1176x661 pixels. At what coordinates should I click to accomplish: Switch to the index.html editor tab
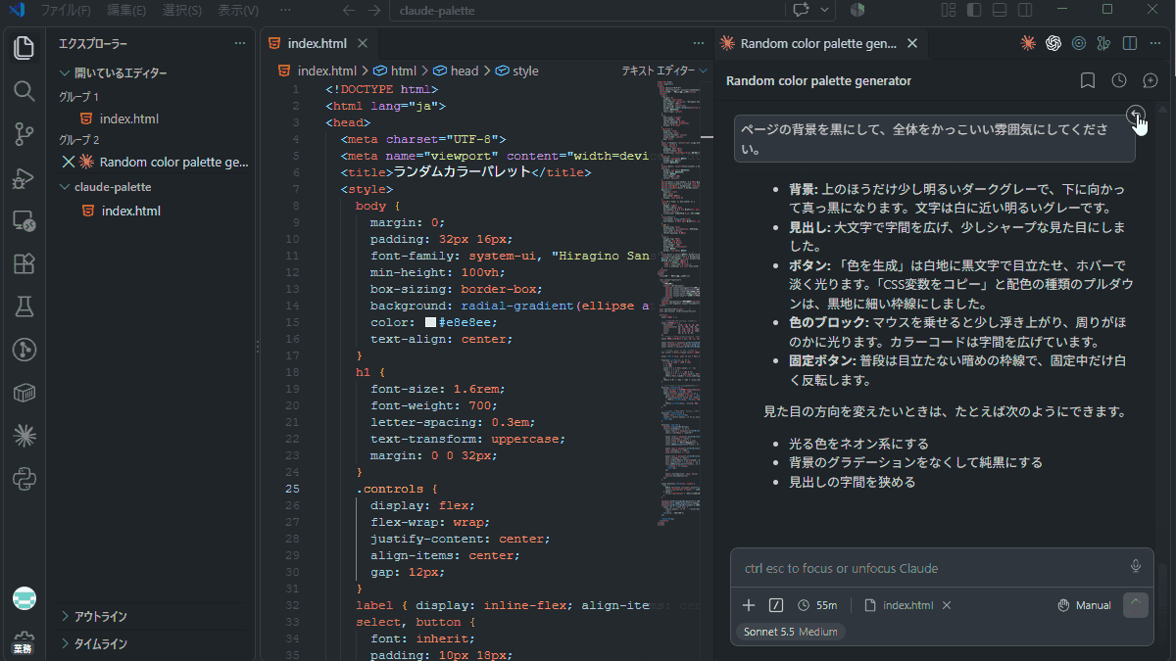tap(318, 43)
